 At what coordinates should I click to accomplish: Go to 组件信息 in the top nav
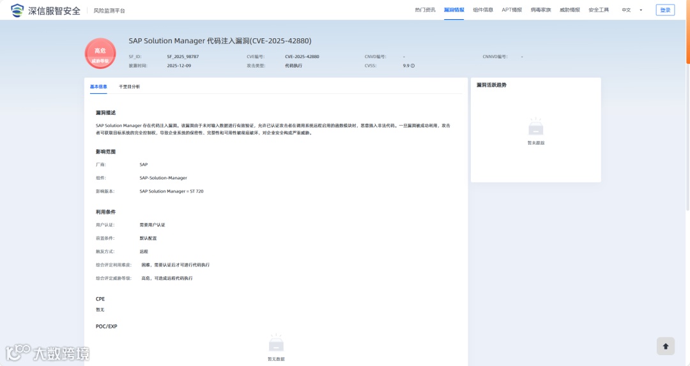click(483, 10)
